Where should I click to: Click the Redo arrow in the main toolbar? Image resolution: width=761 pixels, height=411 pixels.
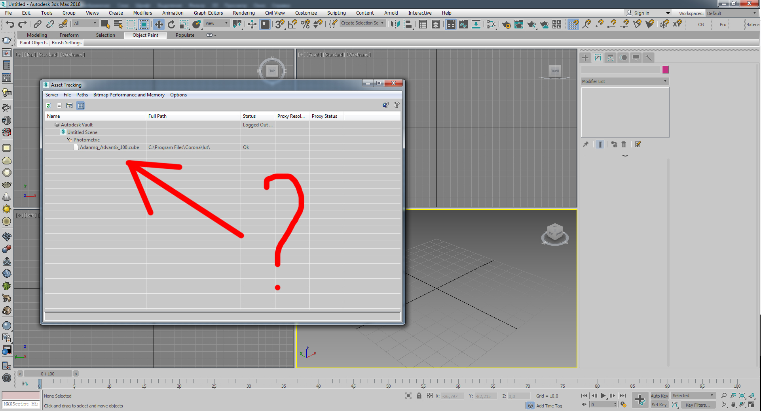click(23, 24)
